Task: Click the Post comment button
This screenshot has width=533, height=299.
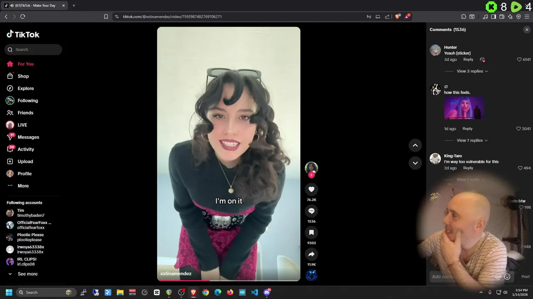Action: 526,277
